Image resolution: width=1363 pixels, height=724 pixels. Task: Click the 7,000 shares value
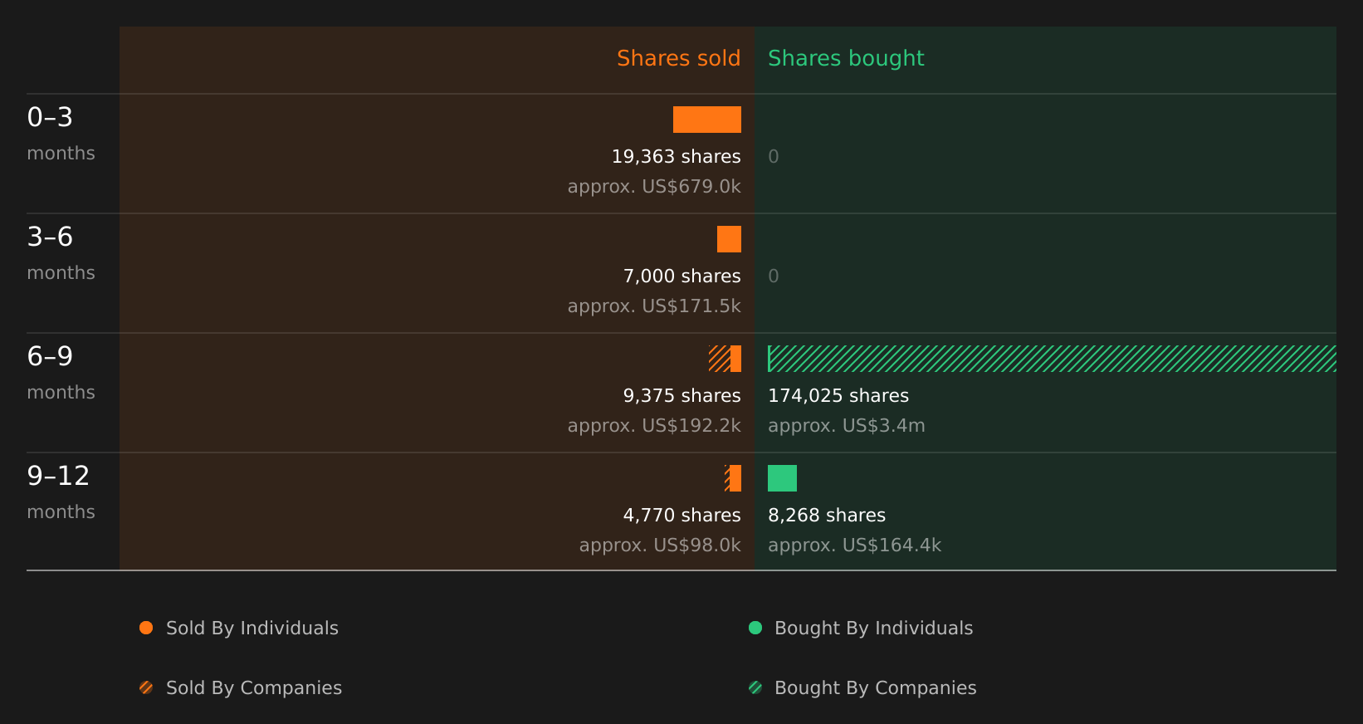tap(681, 276)
